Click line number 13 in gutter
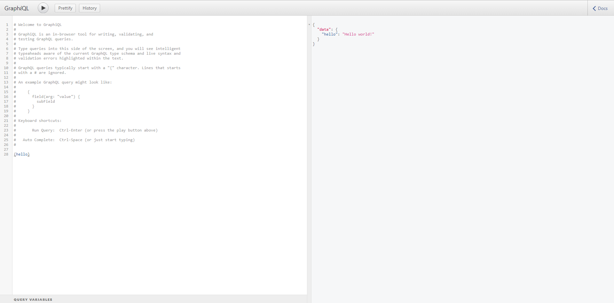 pyautogui.click(x=6, y=82)
